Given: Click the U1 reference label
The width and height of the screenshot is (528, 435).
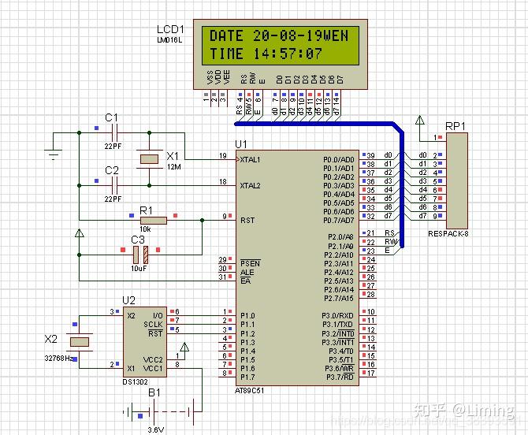Looking at the screenshot, I should click(x=241, y=144).
